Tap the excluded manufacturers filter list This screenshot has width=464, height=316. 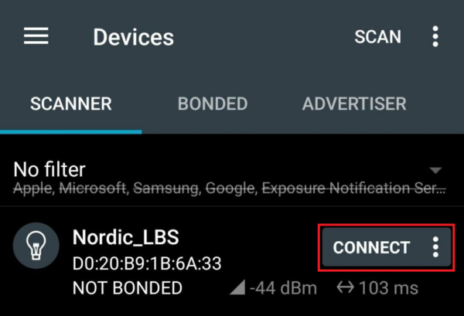point(230,188)
